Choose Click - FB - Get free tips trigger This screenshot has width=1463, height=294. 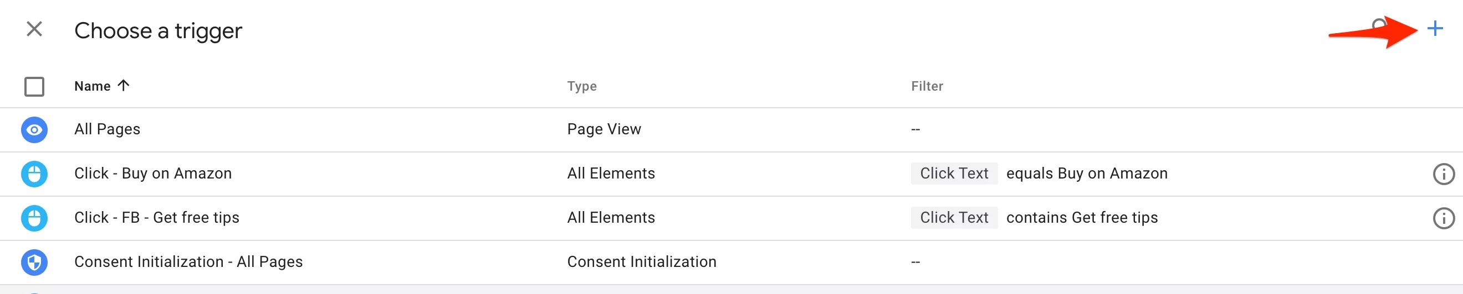731,218
